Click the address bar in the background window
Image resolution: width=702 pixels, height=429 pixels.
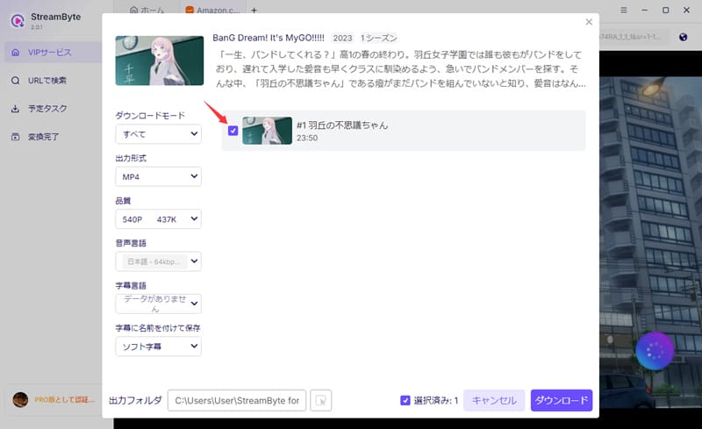click(x=634, y=37)
